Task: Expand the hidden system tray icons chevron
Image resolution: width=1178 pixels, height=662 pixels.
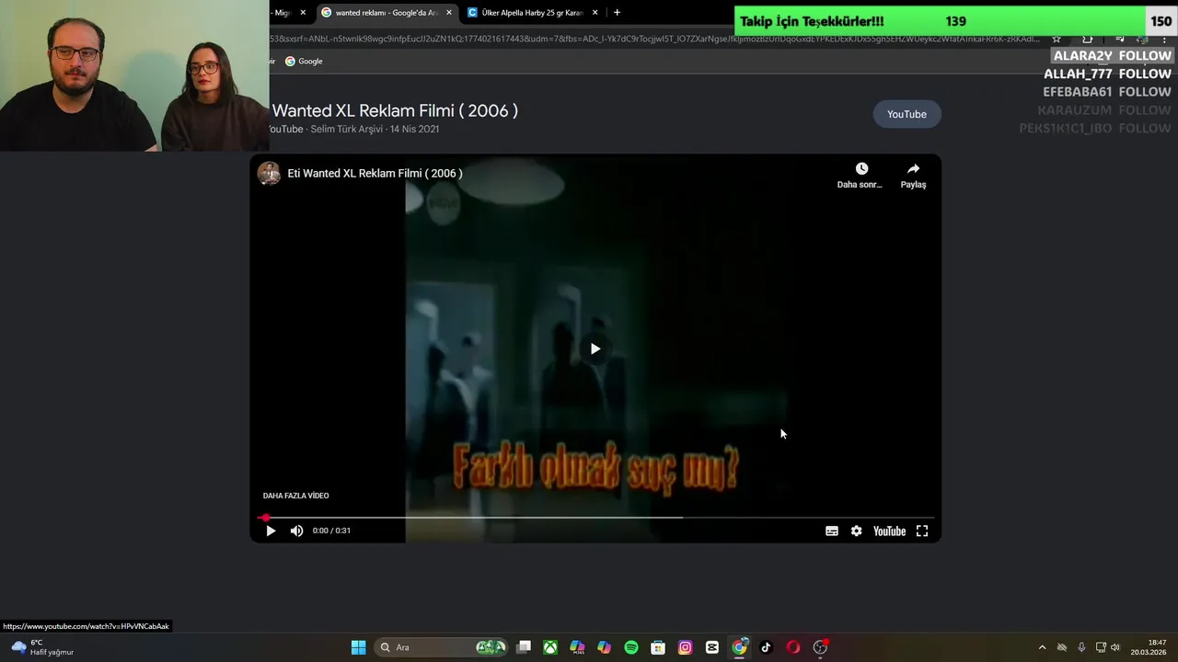Action: [x=1042, y=647]
